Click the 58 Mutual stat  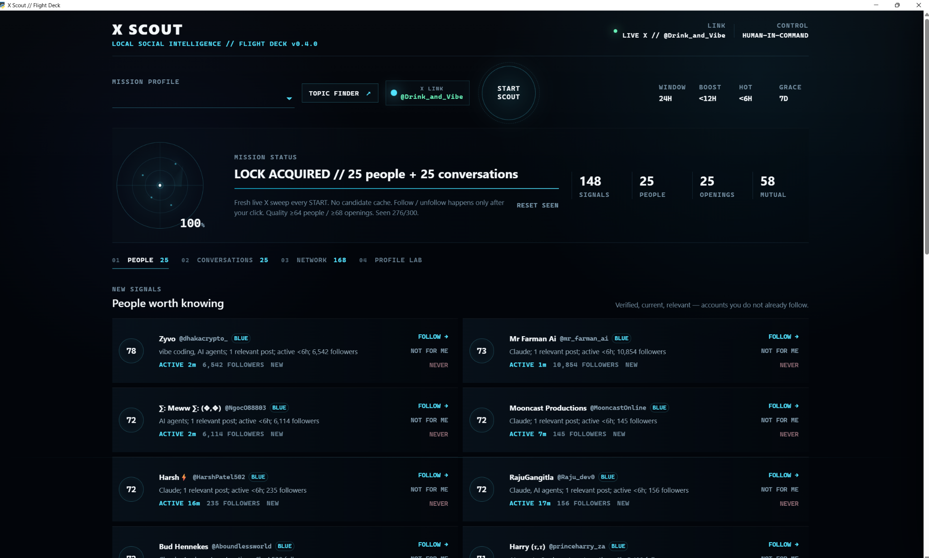(x=773, y=186)
